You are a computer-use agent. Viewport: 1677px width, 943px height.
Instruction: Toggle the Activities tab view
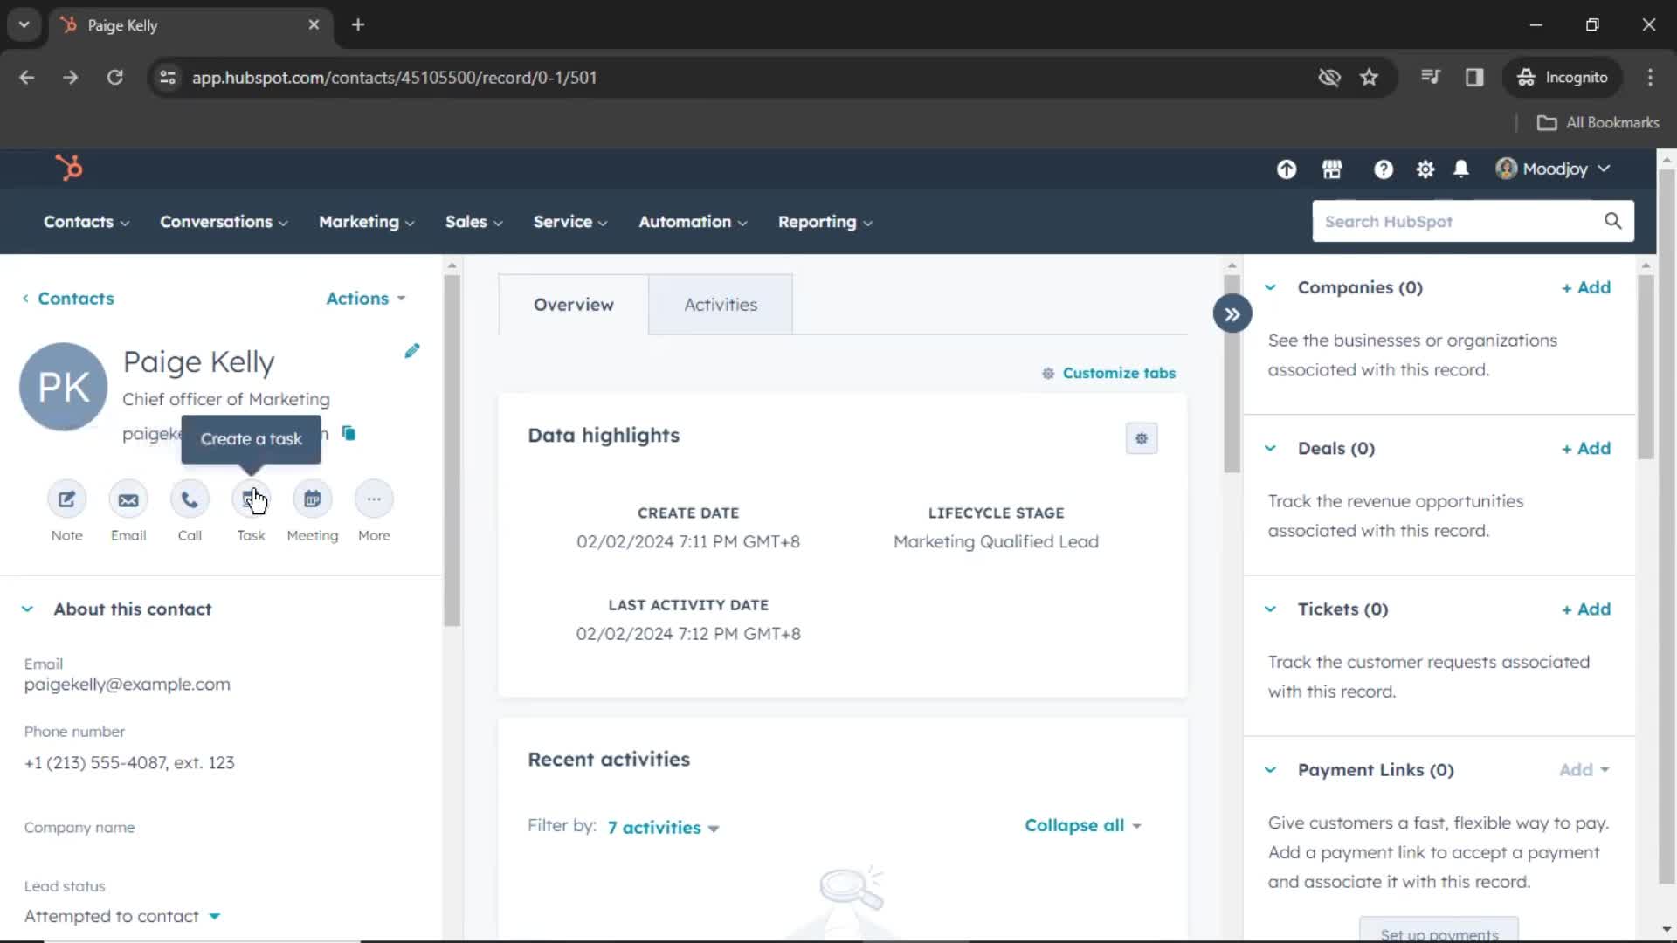(x=720, y=304)
